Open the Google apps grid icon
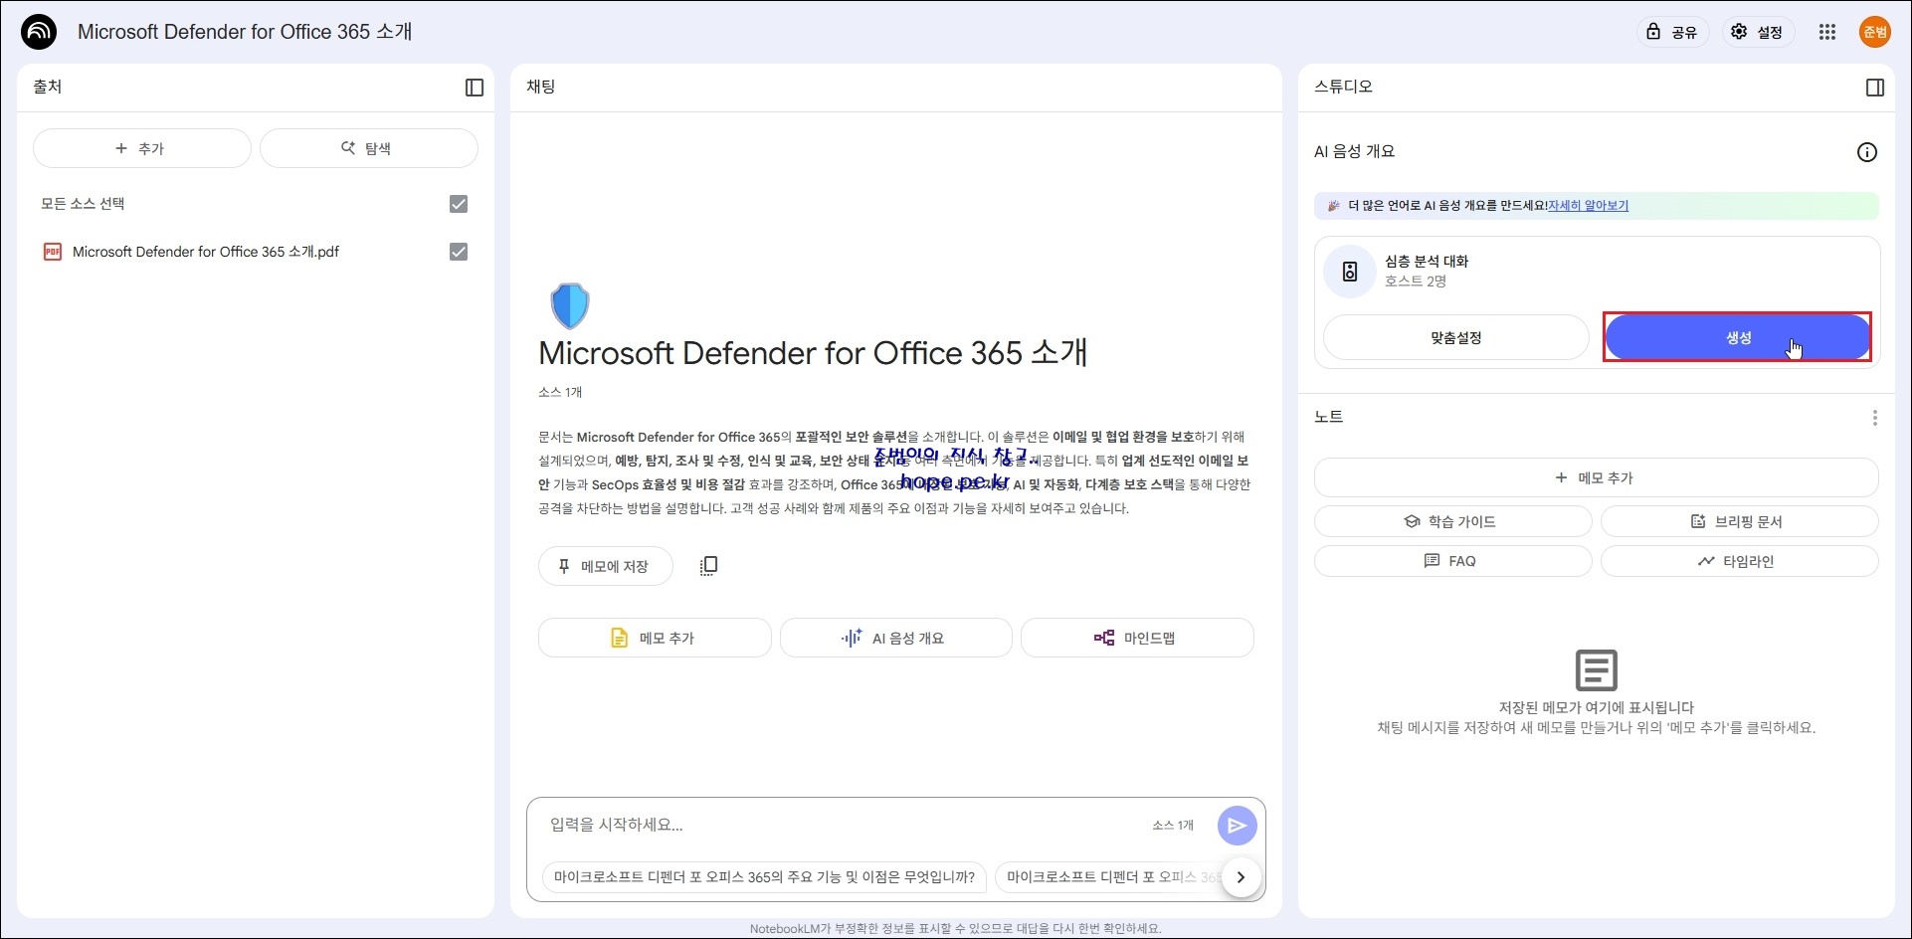 (x=1826, y=32)
